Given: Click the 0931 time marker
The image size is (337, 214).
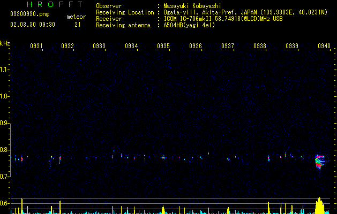Looking at the screenshot, I should point(36,46).
